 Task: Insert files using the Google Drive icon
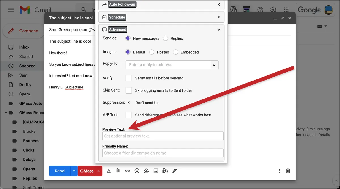pos(146,171)
